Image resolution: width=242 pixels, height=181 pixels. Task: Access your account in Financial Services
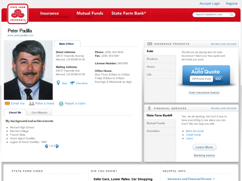coord(224,108)
